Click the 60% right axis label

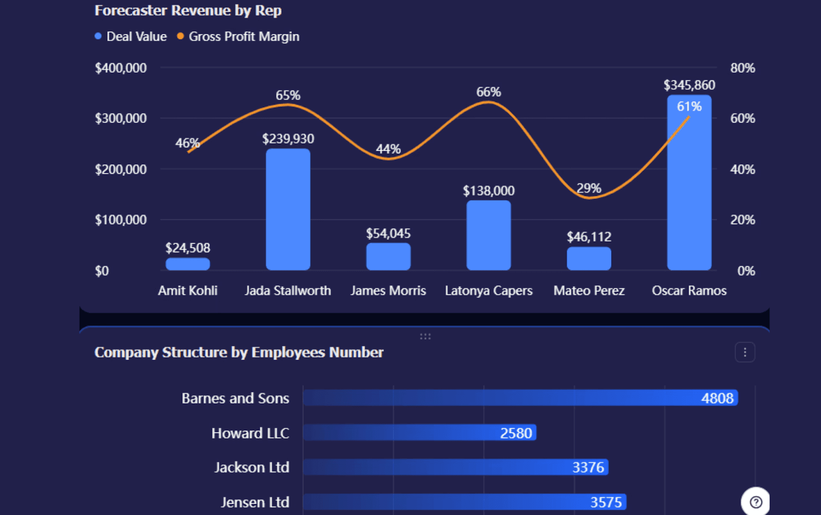tap(742, 118)
